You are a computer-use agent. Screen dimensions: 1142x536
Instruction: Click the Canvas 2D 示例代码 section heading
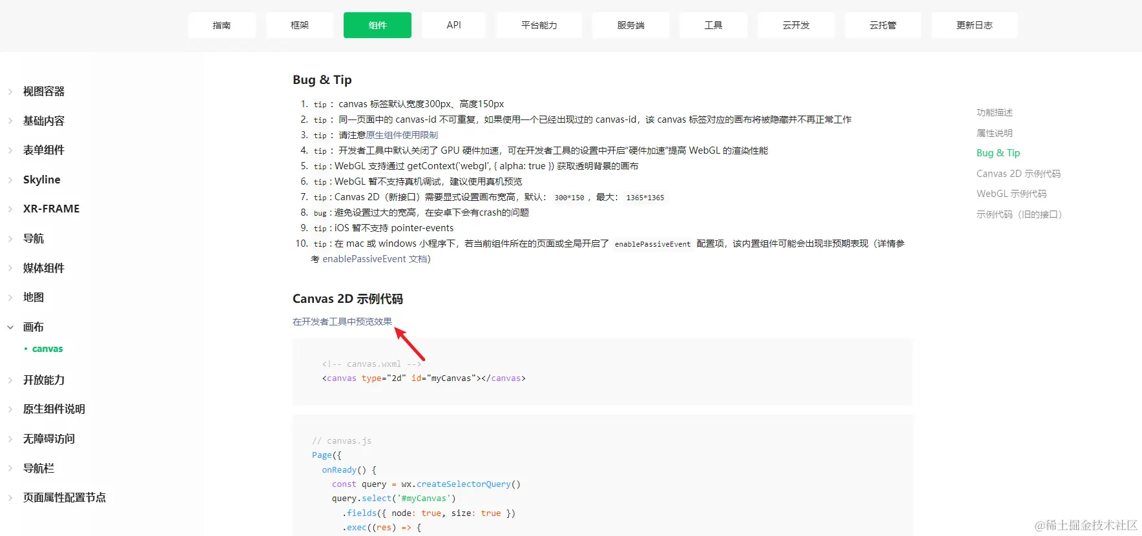(x=348, y=299)
